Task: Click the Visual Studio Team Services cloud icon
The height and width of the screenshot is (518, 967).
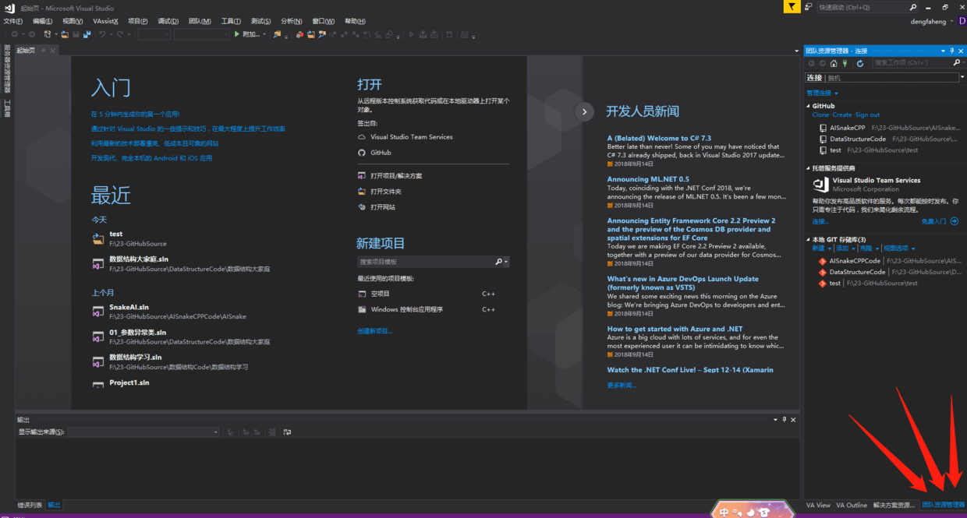Action: click(x=362, y=137)
